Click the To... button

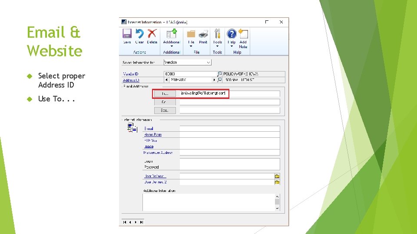(165, 94)
